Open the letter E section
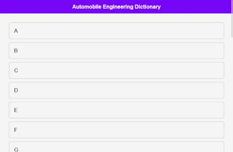The width and height of the screenshot is (233, 152). (x=116, y=110)
